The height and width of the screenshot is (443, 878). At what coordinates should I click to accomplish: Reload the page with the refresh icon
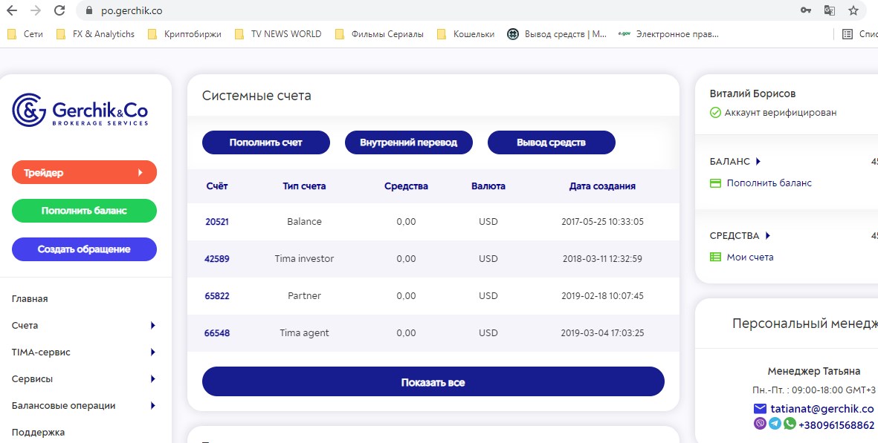pos(59,10)
